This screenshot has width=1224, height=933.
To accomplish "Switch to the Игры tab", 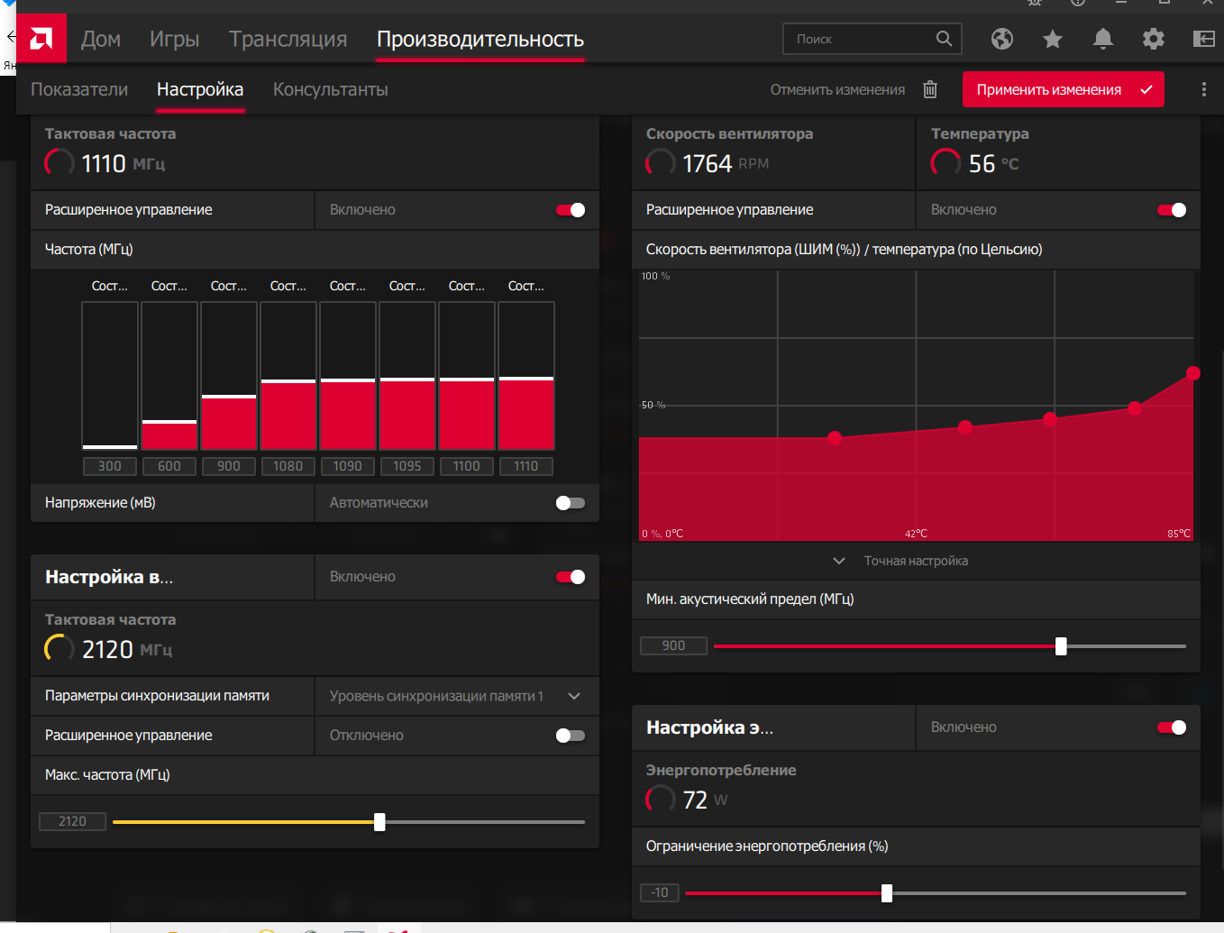I will click(174, 39).
